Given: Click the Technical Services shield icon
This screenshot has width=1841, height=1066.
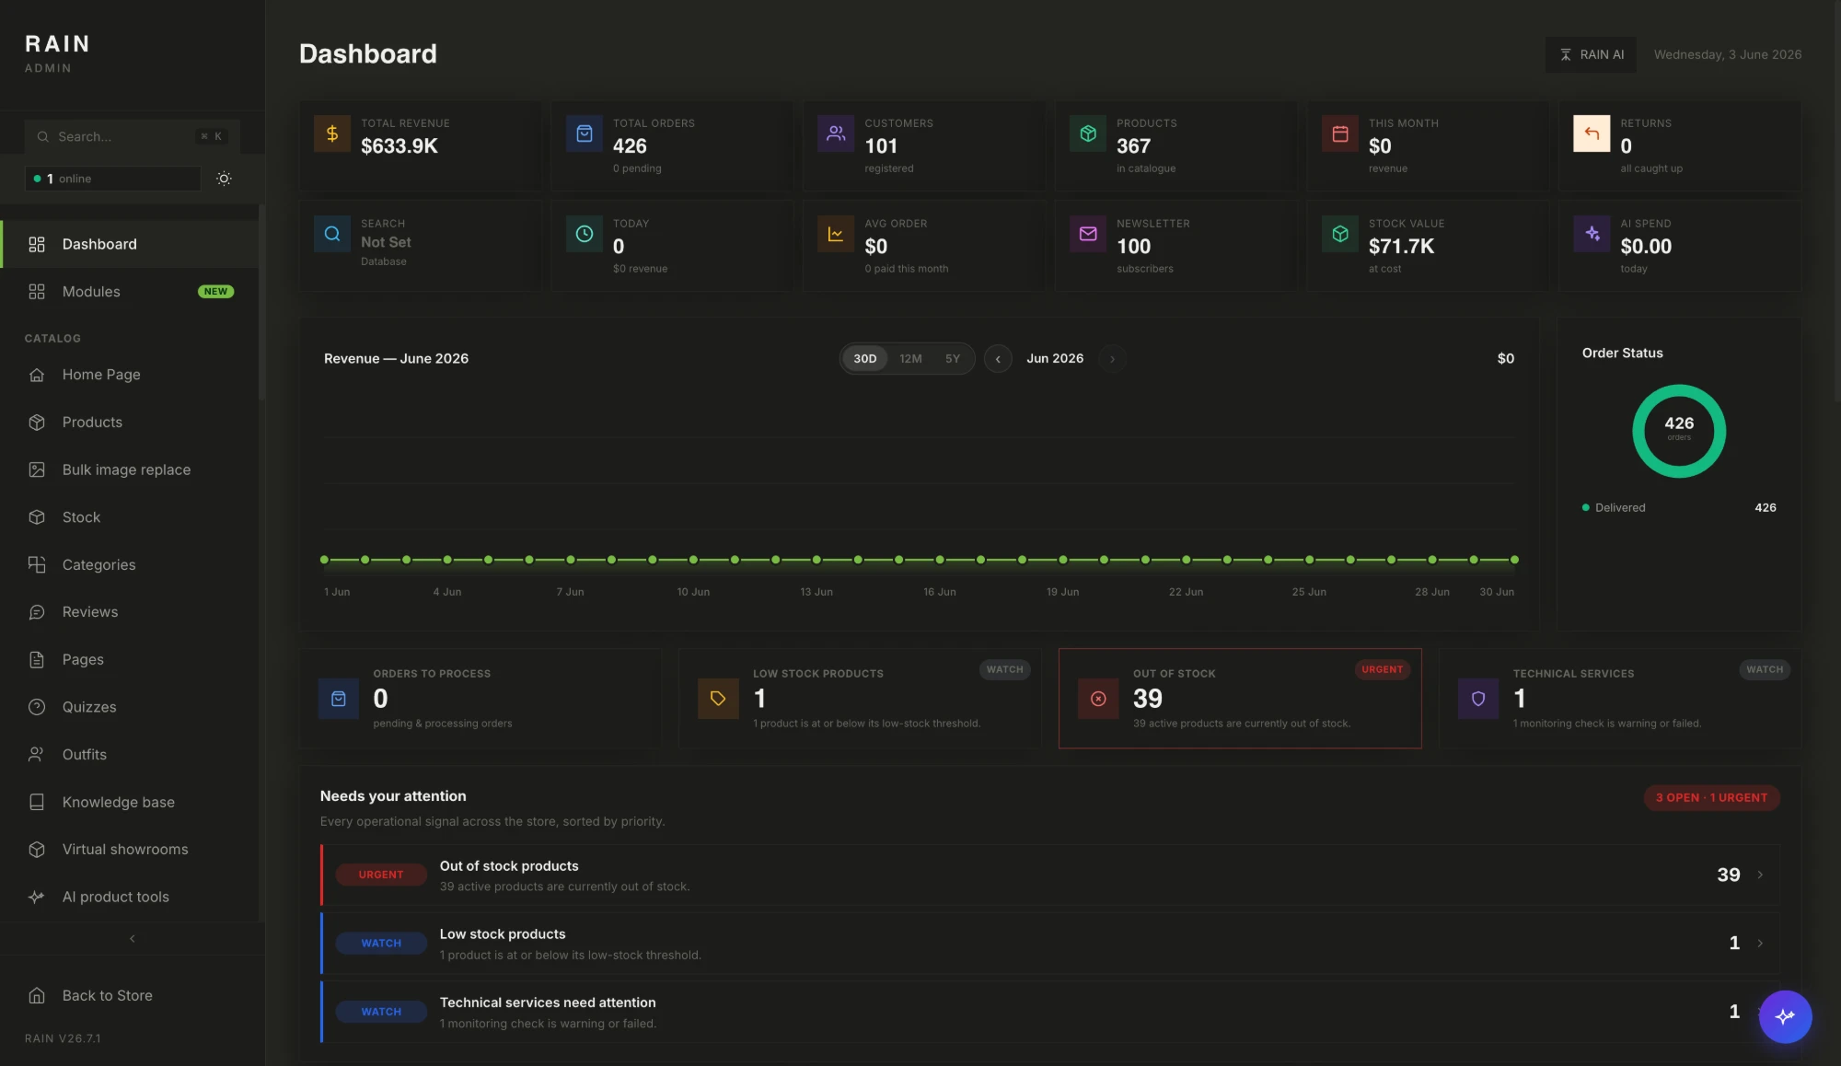Looking at the screenshot, I should (1478, 700).
